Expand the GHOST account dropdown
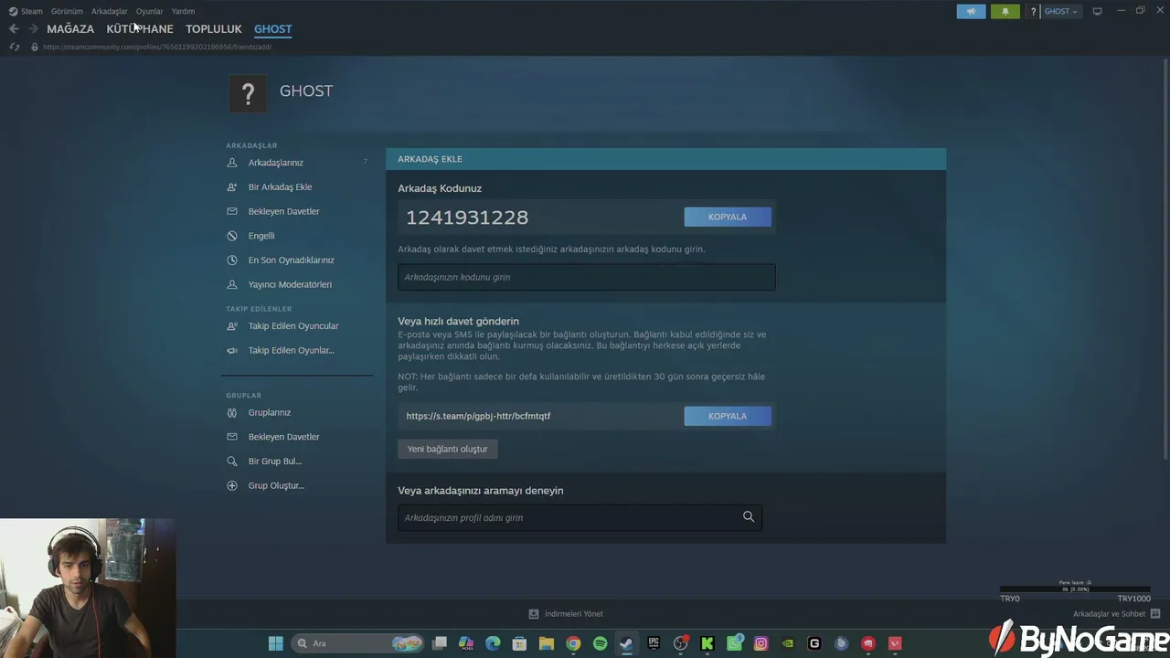1170x658 pixels. (x=1061, y=11)
